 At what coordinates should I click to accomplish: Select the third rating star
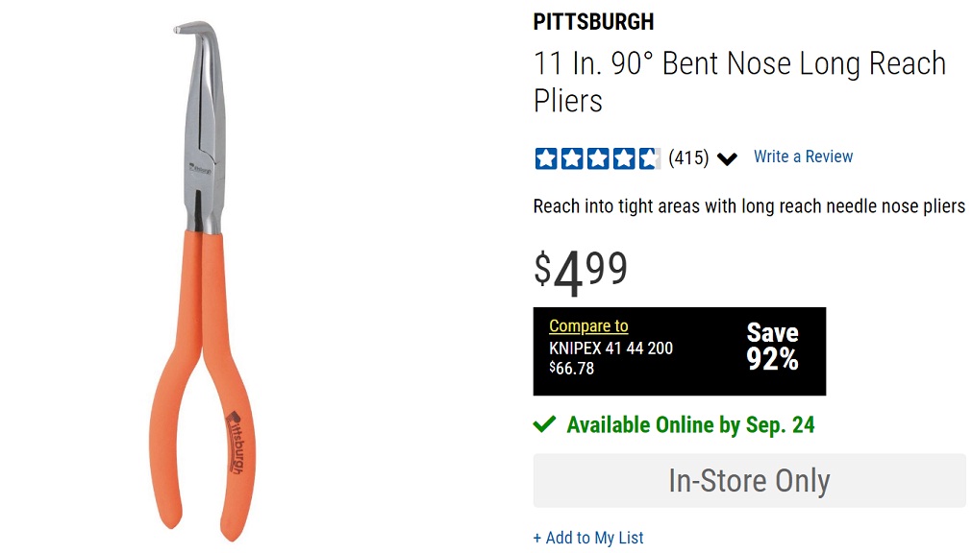597,157
